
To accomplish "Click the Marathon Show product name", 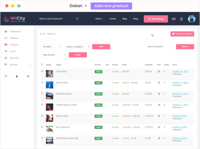I will point(64,94).
